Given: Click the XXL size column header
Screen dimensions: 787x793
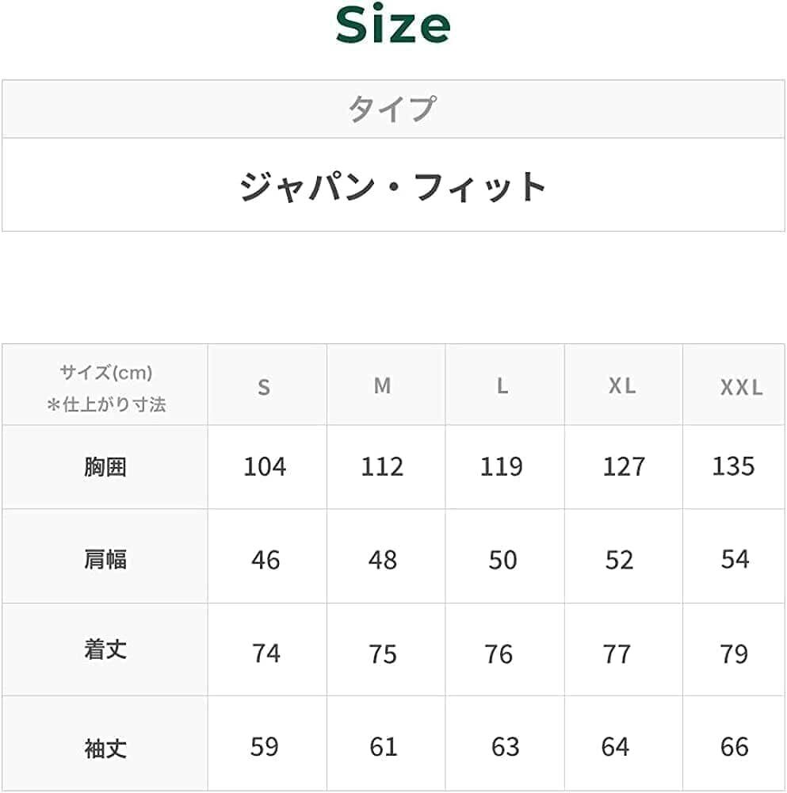Looking at the screenshot, I should pos(741,387).
